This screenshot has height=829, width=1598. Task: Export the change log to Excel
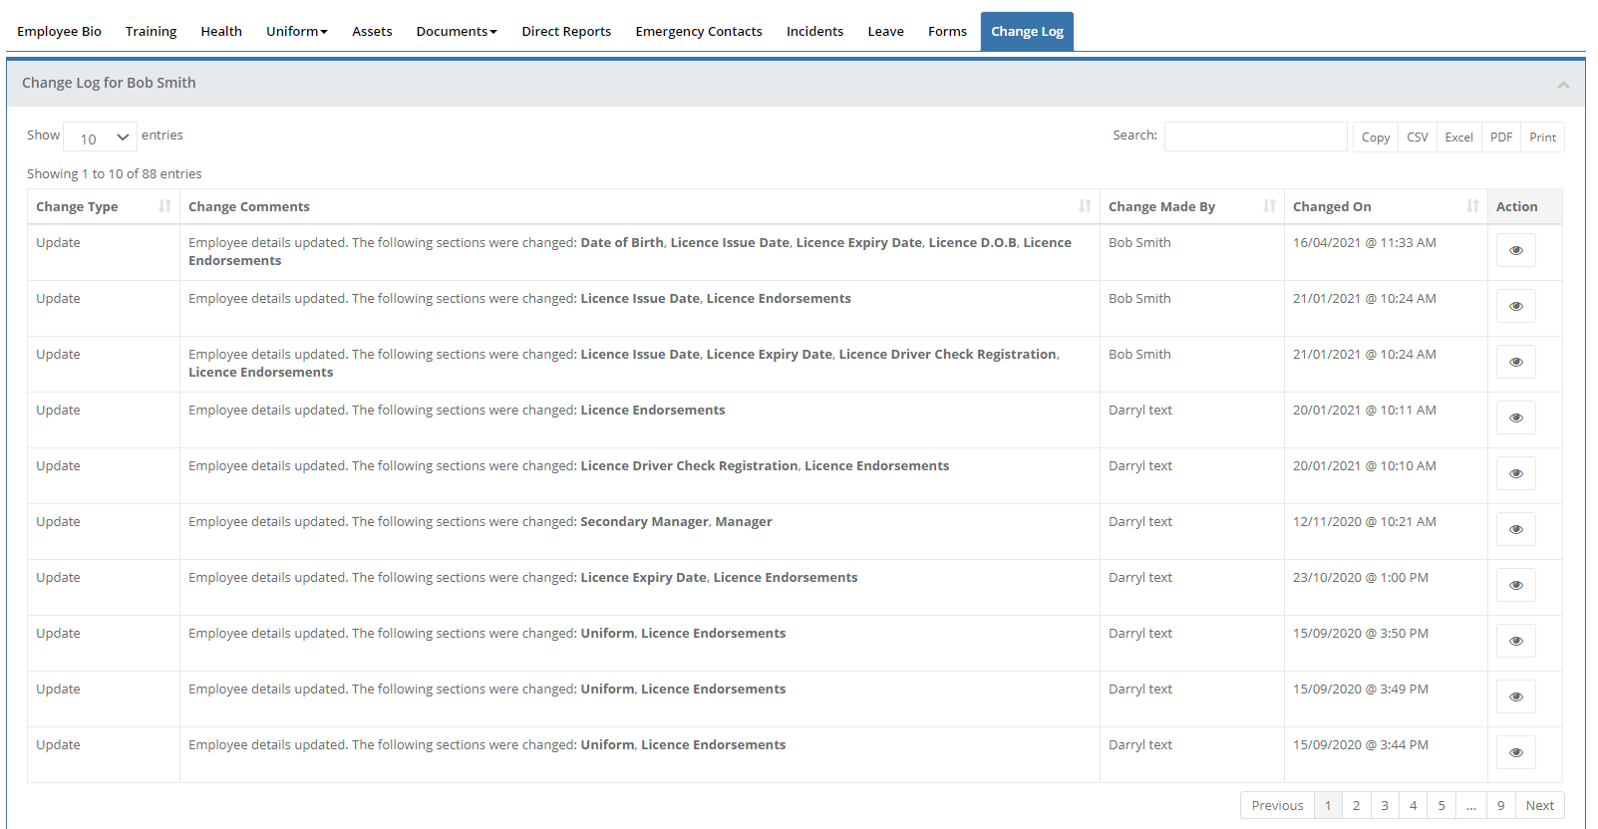click(x=1458, y=138)
